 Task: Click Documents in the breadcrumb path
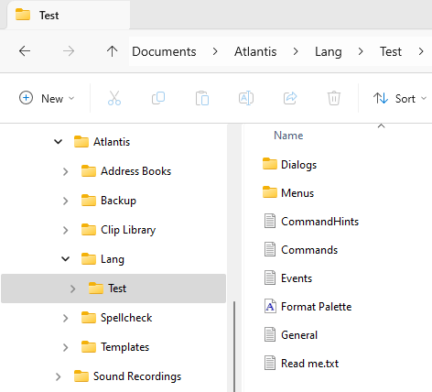(x=164, y=51)
